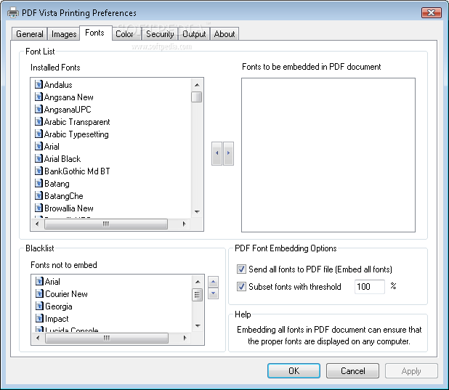Click Installed Fonts horizontal scrollbar thumb
The image size is (449, 390).
(x=106, y=224)
